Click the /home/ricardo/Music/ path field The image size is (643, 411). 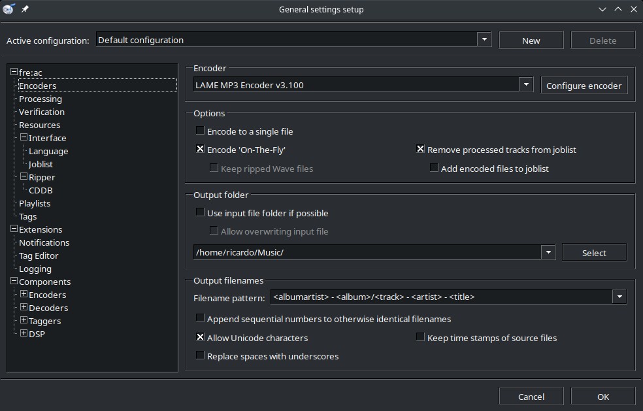[367, 252]
